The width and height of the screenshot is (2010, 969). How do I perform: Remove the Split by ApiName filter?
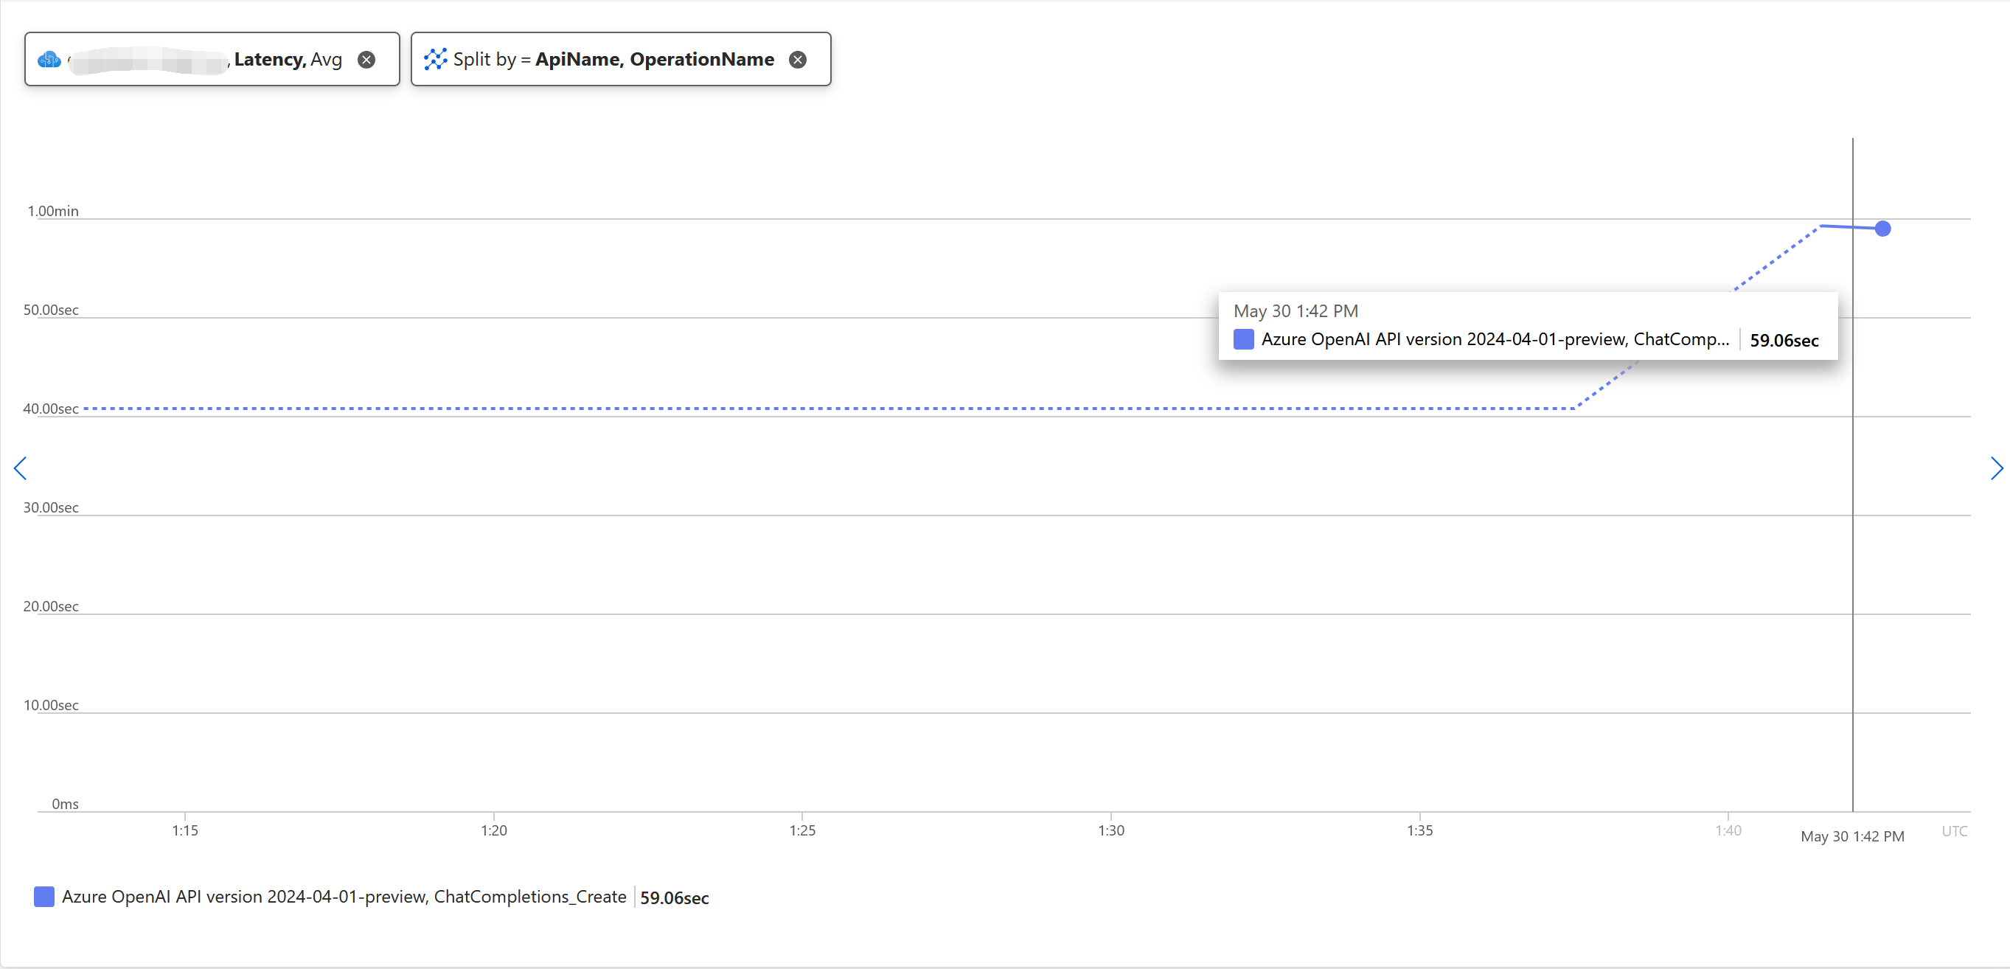(798, 59)
